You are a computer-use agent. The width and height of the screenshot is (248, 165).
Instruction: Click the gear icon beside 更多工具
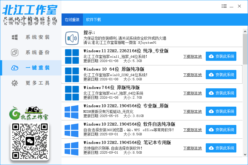(x=15, y=83)
